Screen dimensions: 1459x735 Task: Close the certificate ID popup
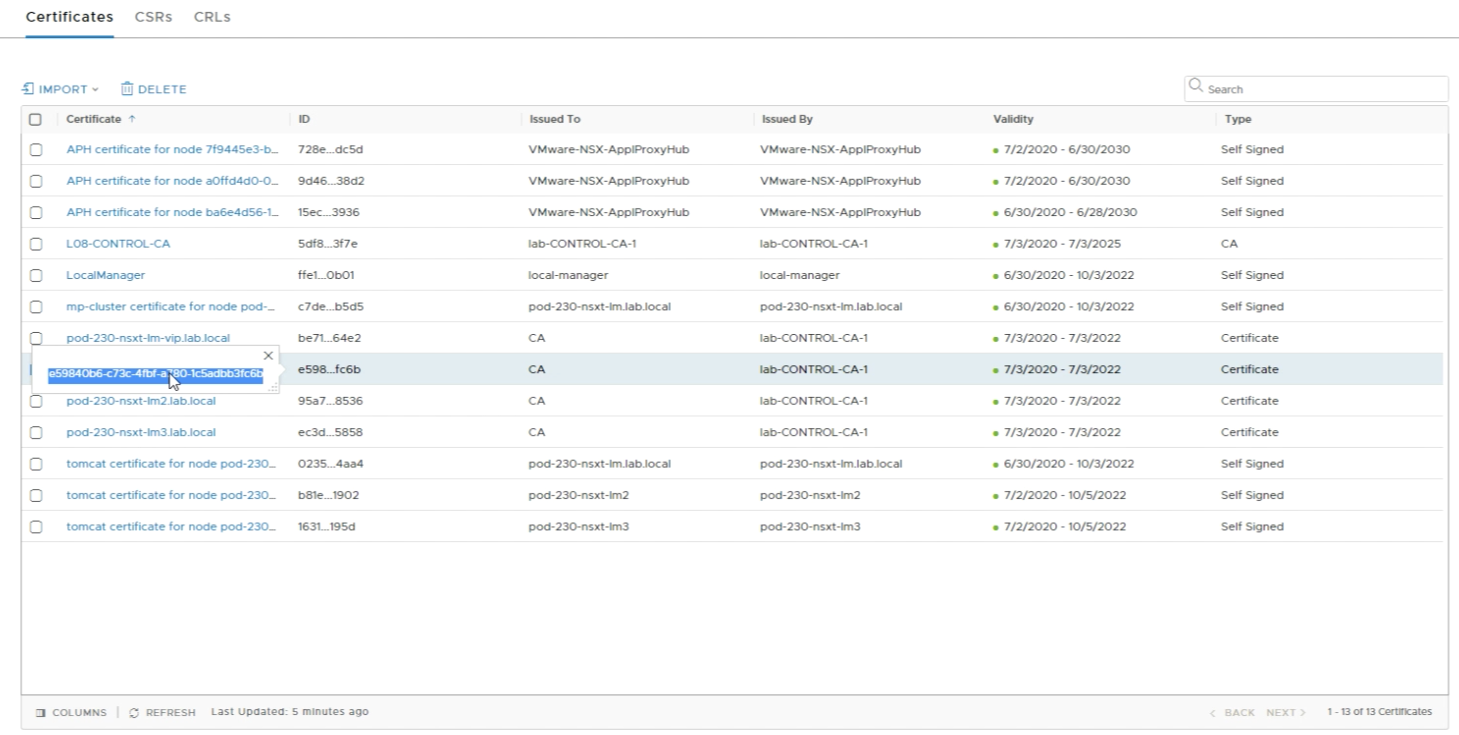[268, 356]
